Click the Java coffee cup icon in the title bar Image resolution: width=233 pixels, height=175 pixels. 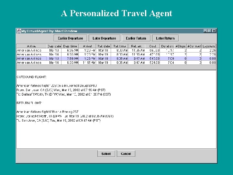(19, 31)
